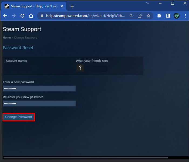Image resolution: width=189 pixels, height=162 pixels.
Task: Click the horizontal scrollbar at bottom
Action: [x=86, y=158]
